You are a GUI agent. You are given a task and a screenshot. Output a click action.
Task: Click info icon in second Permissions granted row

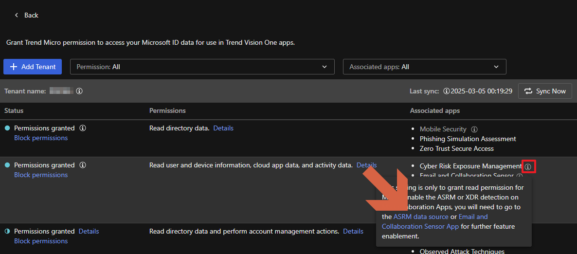(83, 165)
